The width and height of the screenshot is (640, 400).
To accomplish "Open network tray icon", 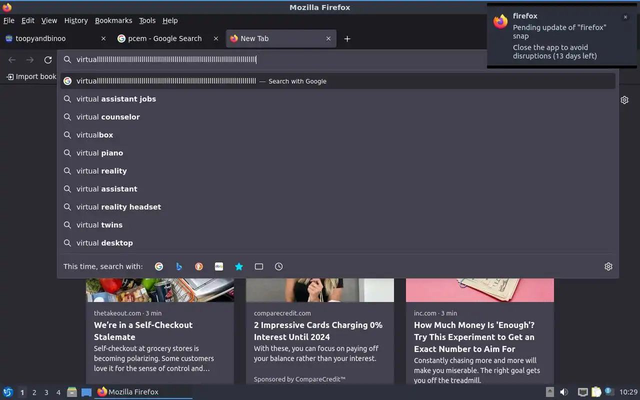I will tap(582, 392).
